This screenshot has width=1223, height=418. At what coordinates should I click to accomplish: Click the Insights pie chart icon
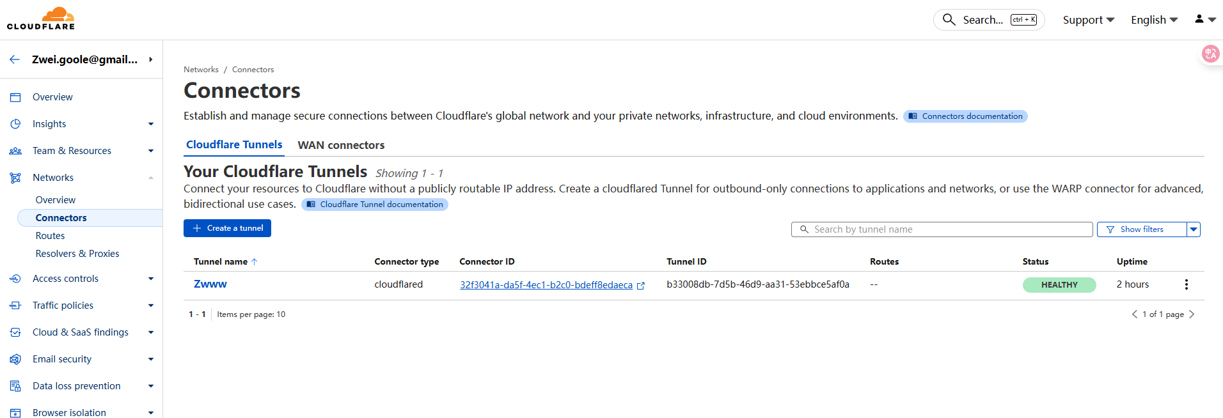click(x=15, y=124)
